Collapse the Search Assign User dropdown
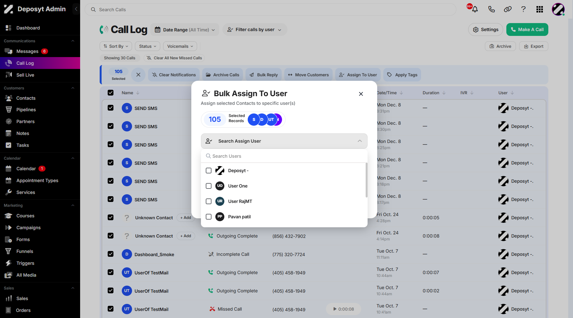 pos(360,141)
